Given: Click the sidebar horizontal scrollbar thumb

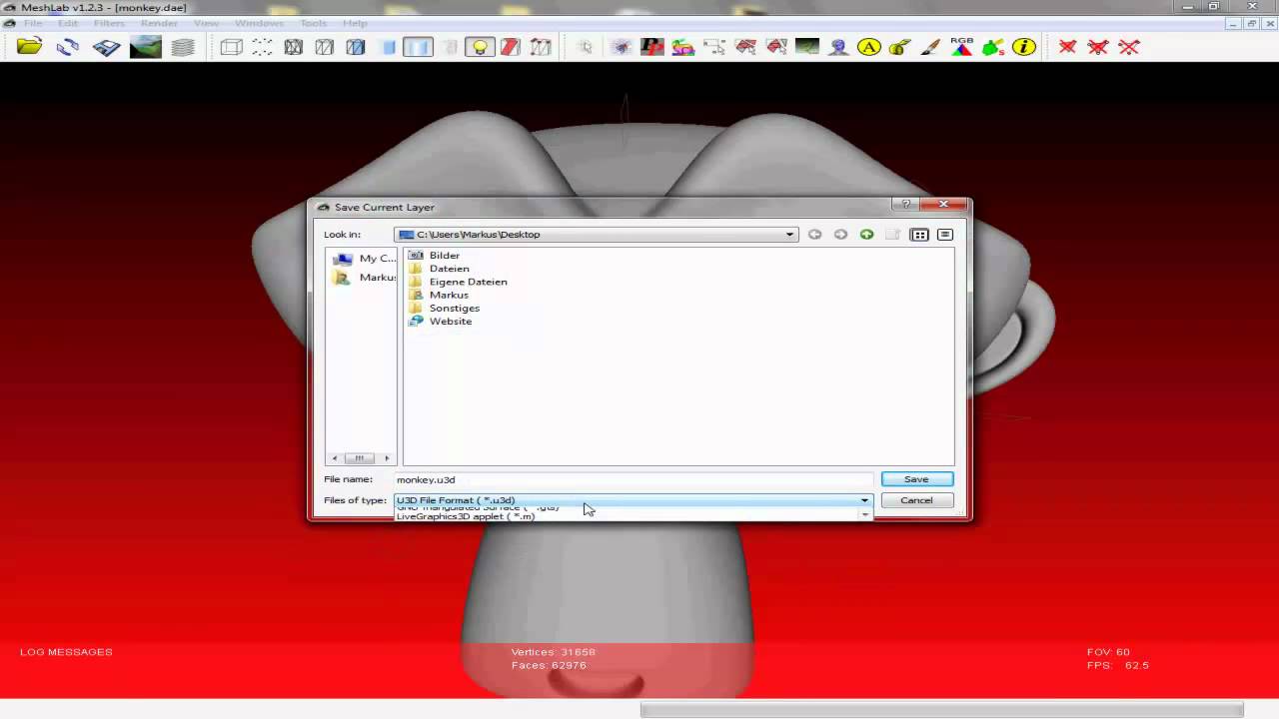Looking at the screenshot, I should click(359, 458).
